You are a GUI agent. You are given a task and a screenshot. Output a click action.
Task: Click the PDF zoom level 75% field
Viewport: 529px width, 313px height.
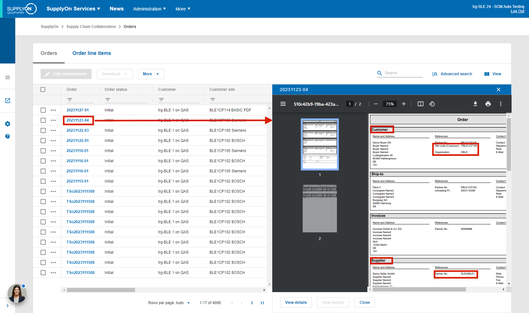coord(390,104)
